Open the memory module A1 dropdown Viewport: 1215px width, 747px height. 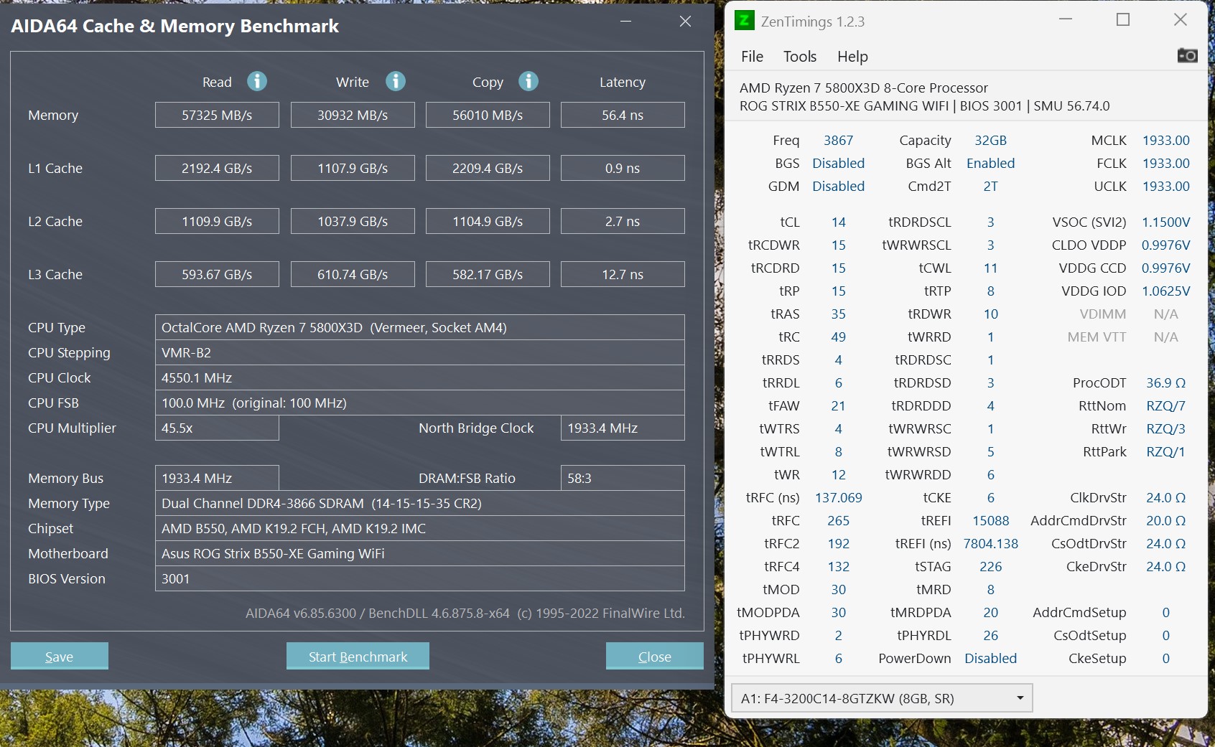[882, 698]
